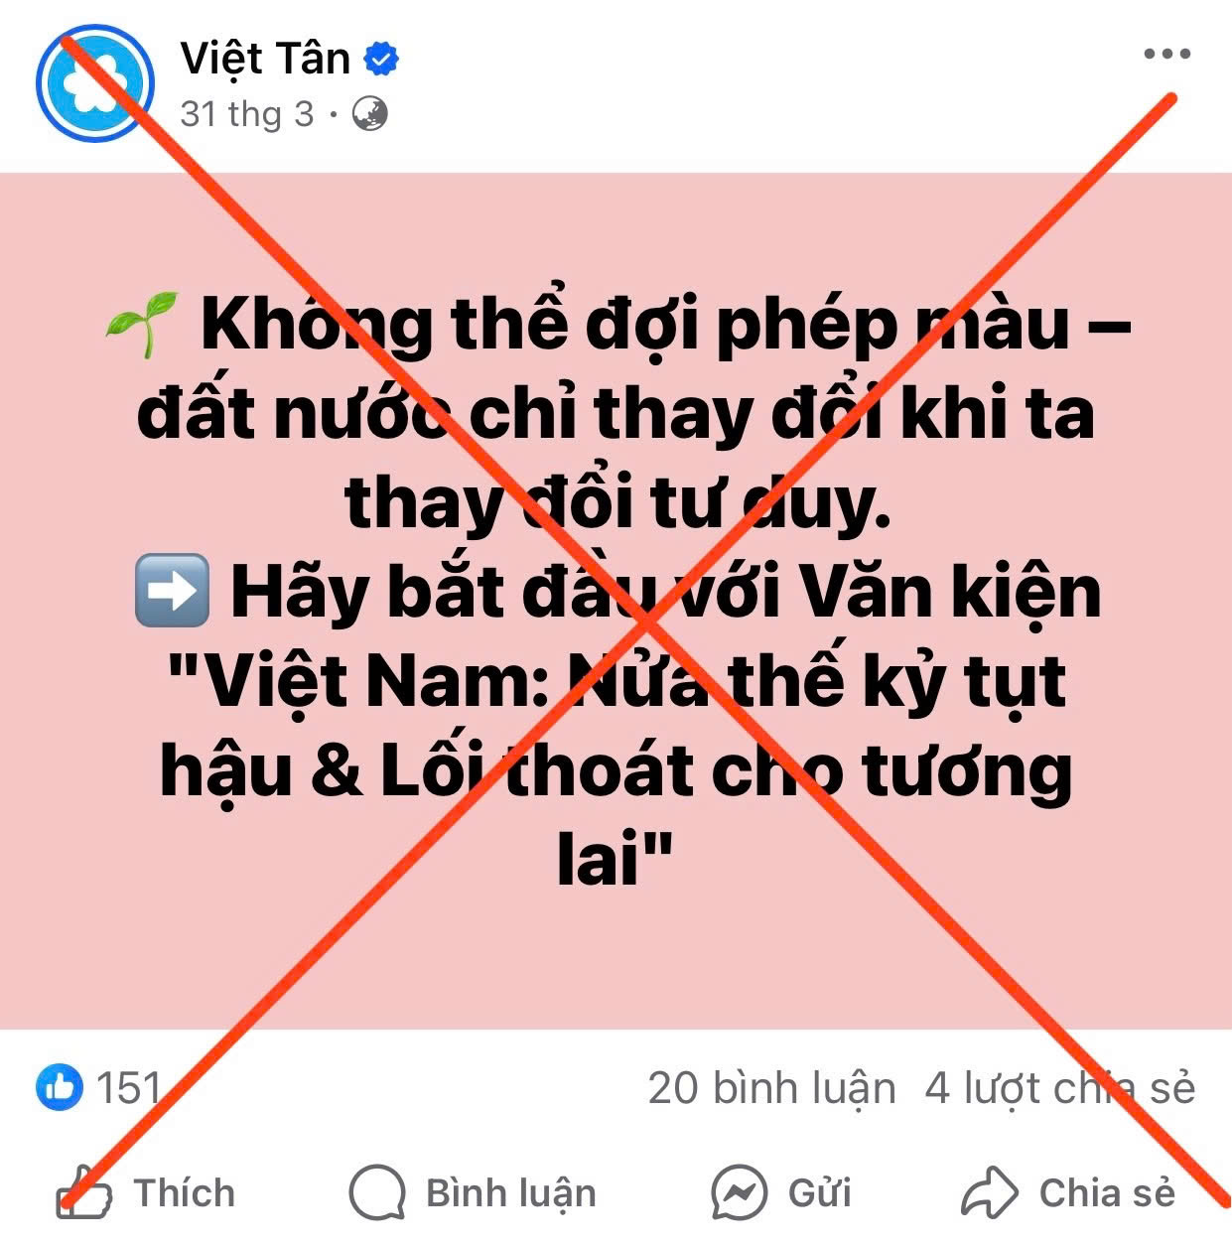Click the Việt Tân page name

pyautogui.click(x=265, y=59)
